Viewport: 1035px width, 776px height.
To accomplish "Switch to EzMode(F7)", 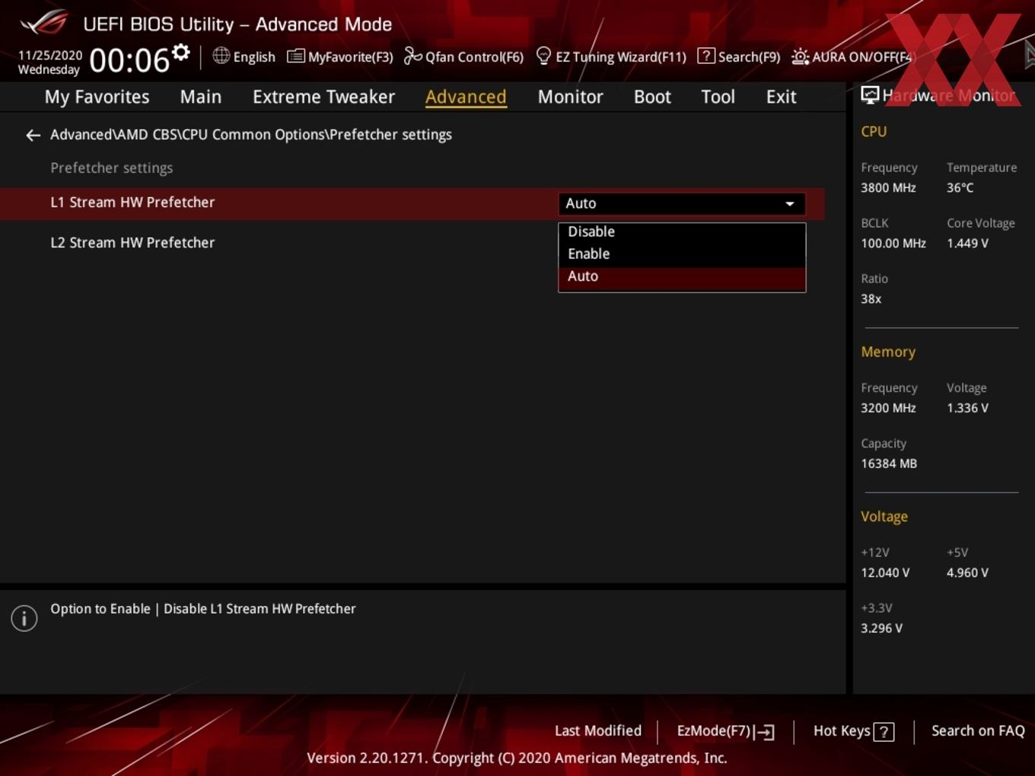I will [x=725, y=731].
